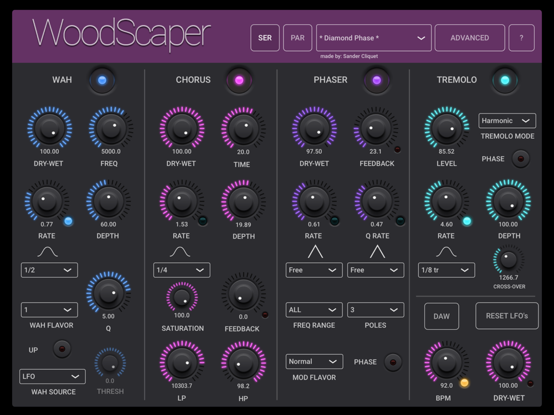Open the Phaser Q RATE Free sync dropdown

pyautogui.click(x=376, y=270)
